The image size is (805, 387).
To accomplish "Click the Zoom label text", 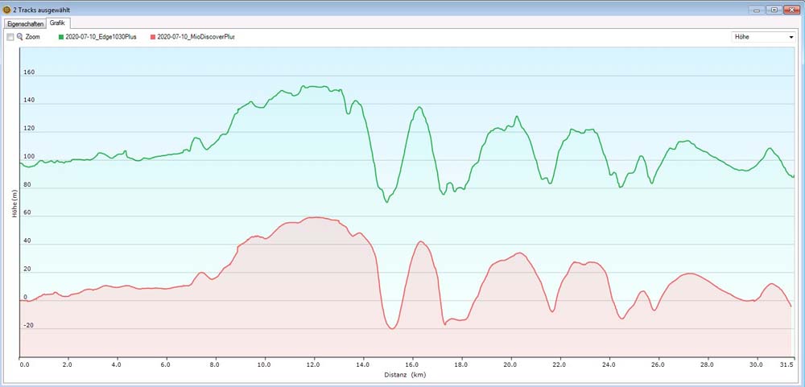I will click(x=33, y=37).
